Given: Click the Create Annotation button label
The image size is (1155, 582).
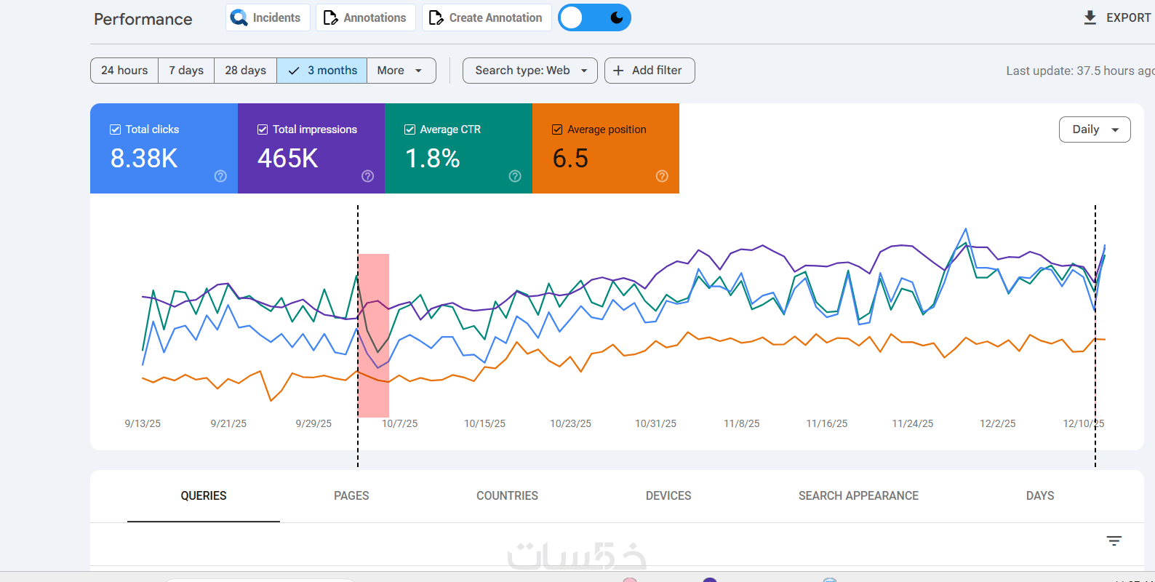Looking at the screenshot, I should [x=495, y=17].
